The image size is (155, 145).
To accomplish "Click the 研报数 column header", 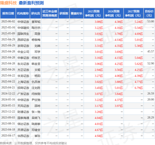I will point(64,13).
